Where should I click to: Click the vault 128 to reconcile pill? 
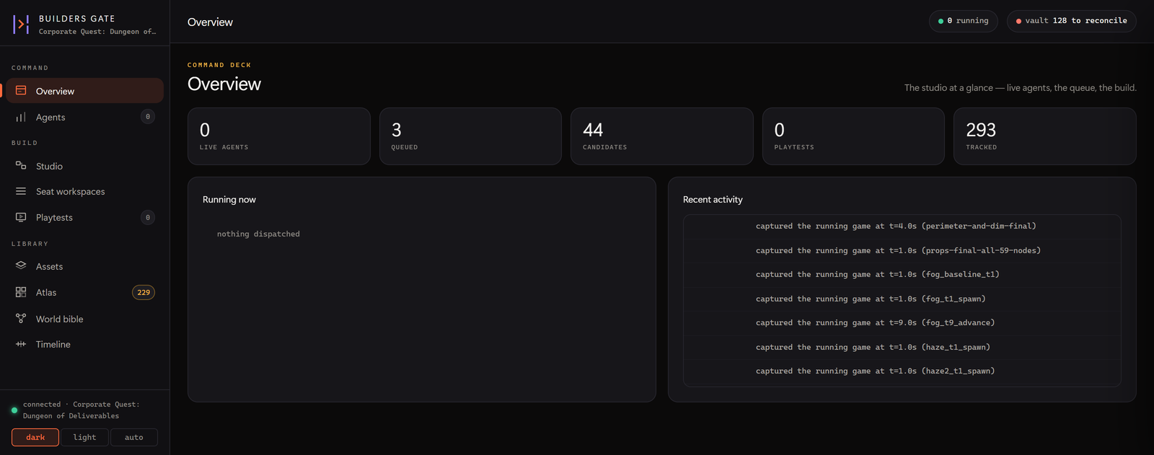[x=1071, y=21]
